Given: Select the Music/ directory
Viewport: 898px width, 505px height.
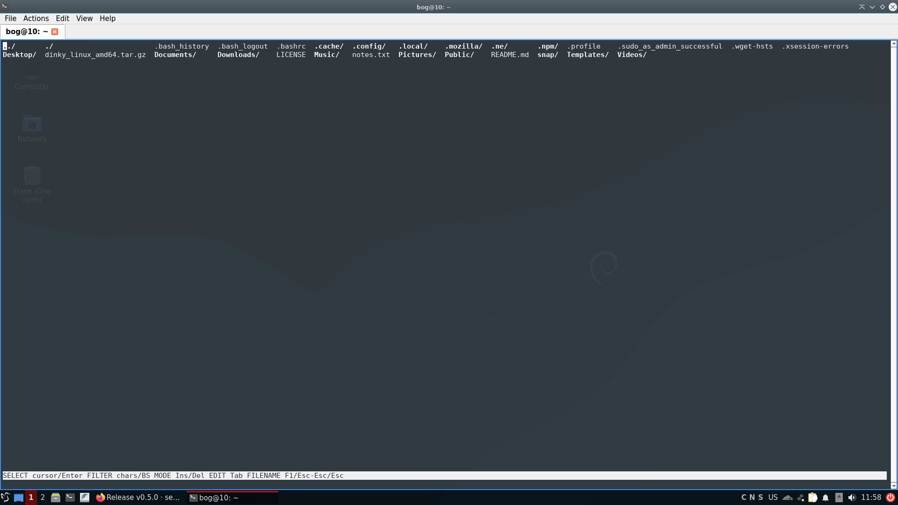Looking at the screenshot, I should [x=327, y=55].
